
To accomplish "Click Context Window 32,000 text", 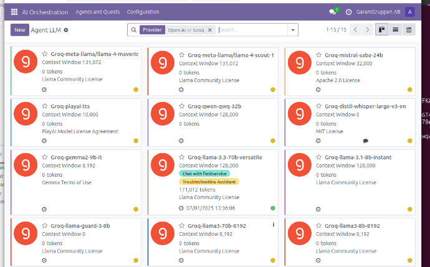I will coord(344,63).
